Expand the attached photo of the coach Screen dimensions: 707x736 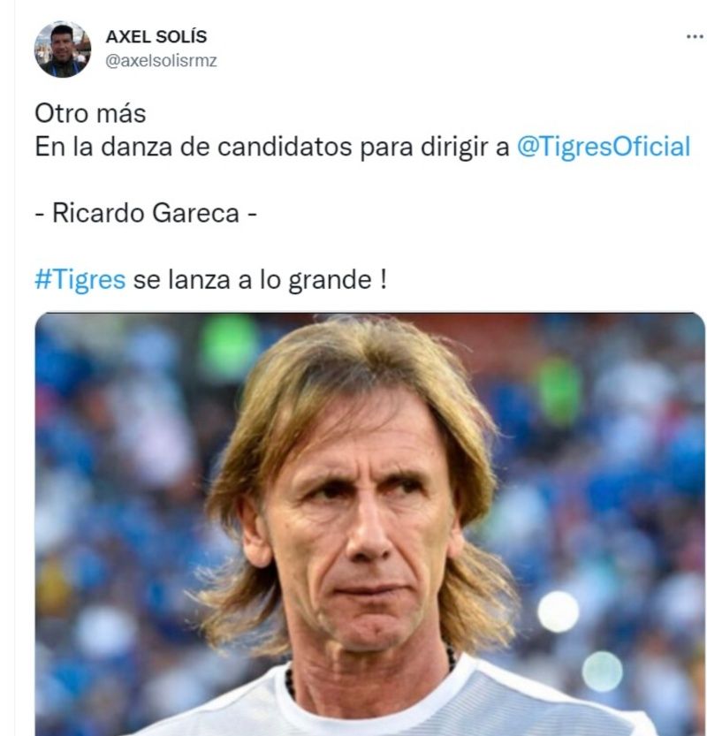point(370,524)
